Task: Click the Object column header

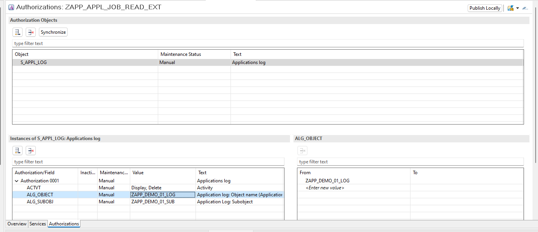Action: (x=85, y=54)
